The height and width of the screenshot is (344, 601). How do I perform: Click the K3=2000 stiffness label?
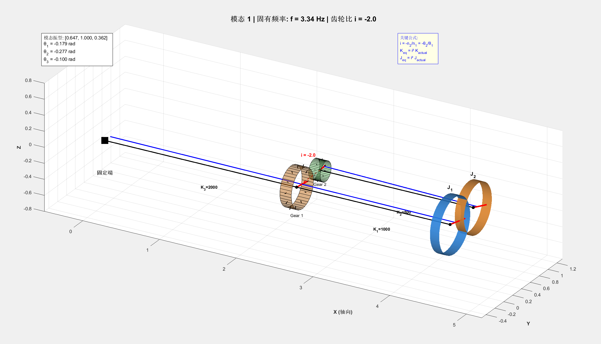[209, 188]
